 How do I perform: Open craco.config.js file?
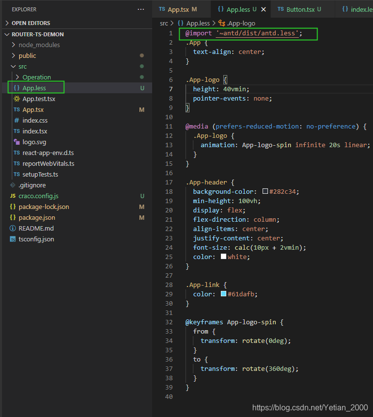pyautogui.click(x=77, y=196)
